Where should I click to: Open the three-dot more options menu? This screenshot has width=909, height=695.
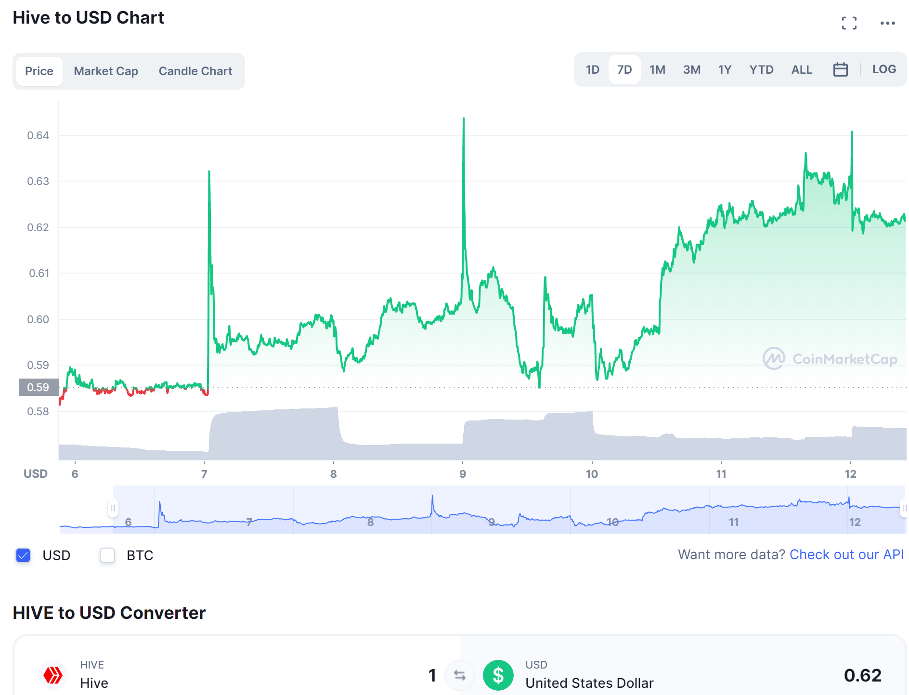[887, 23]
